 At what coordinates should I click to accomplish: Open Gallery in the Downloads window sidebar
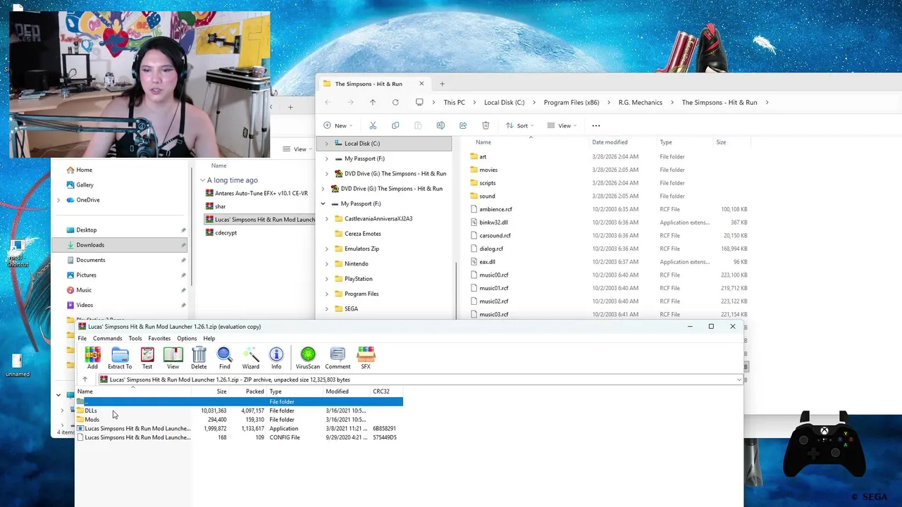click(x=85, y=184)
